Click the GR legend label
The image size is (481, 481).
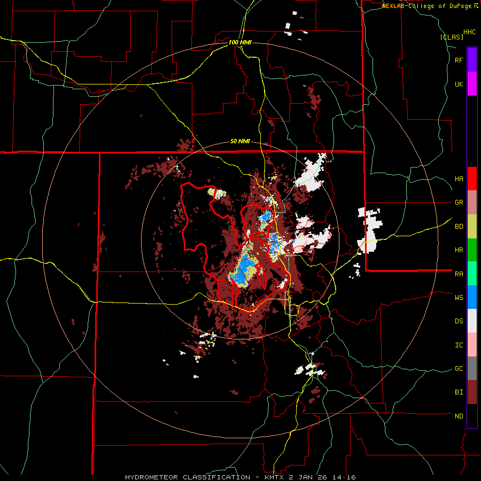pos(459,203)
